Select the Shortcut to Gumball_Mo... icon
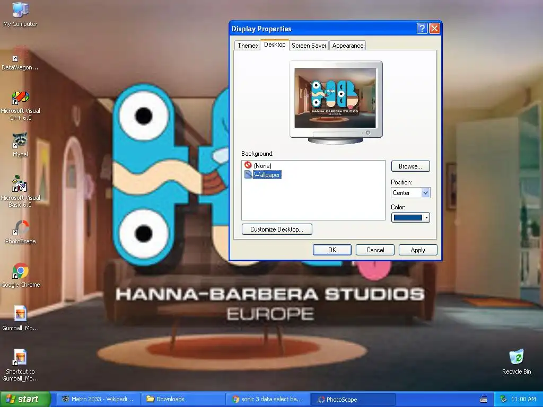The height and width of the screenshot is (407, 543). 20,366
